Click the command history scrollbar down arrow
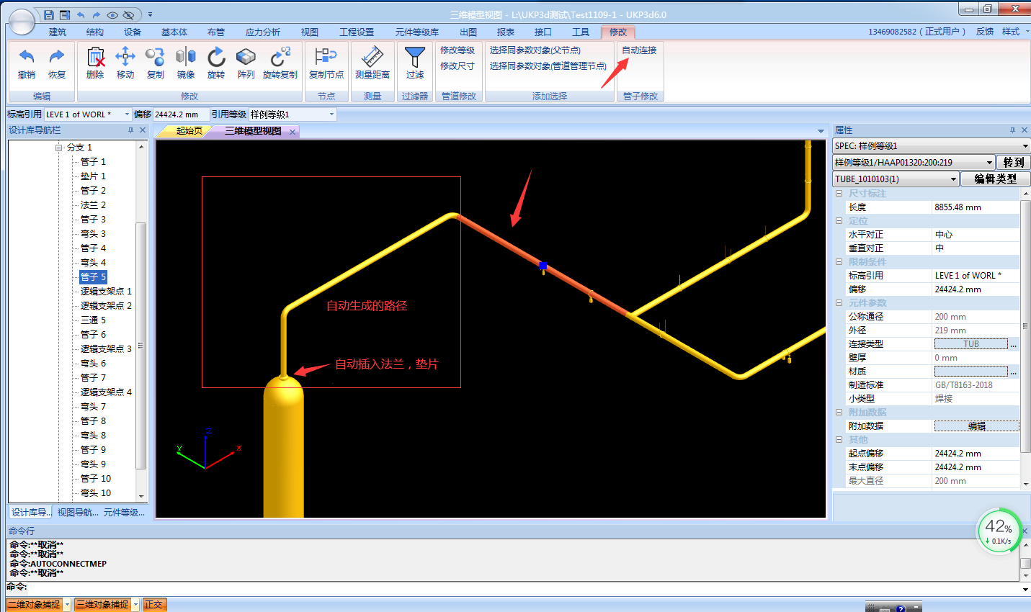Screen dimensions: 1031x612 pyautogui.click(x=1026, y=576)
